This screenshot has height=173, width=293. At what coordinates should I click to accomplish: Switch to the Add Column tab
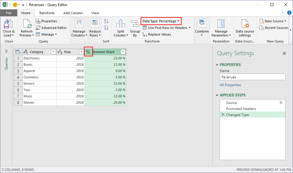pyautogui.click(x=73, y=13)
